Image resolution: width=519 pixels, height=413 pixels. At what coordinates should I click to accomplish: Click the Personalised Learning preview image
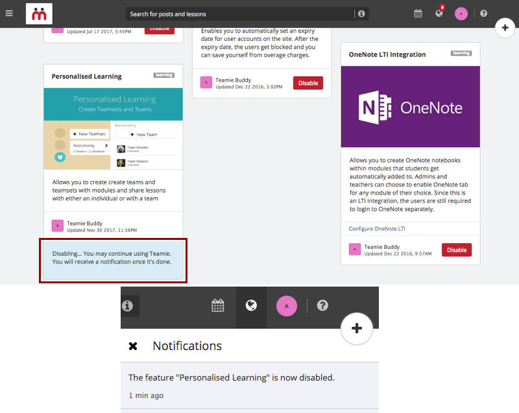point(113,128)
